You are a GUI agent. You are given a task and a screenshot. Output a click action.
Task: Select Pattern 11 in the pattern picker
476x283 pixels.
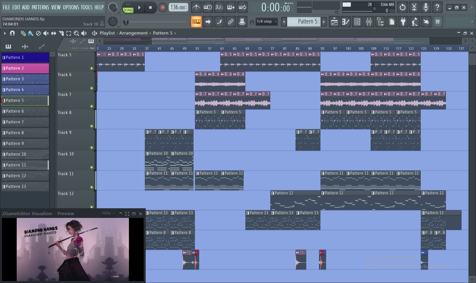(x=25, y=165)
